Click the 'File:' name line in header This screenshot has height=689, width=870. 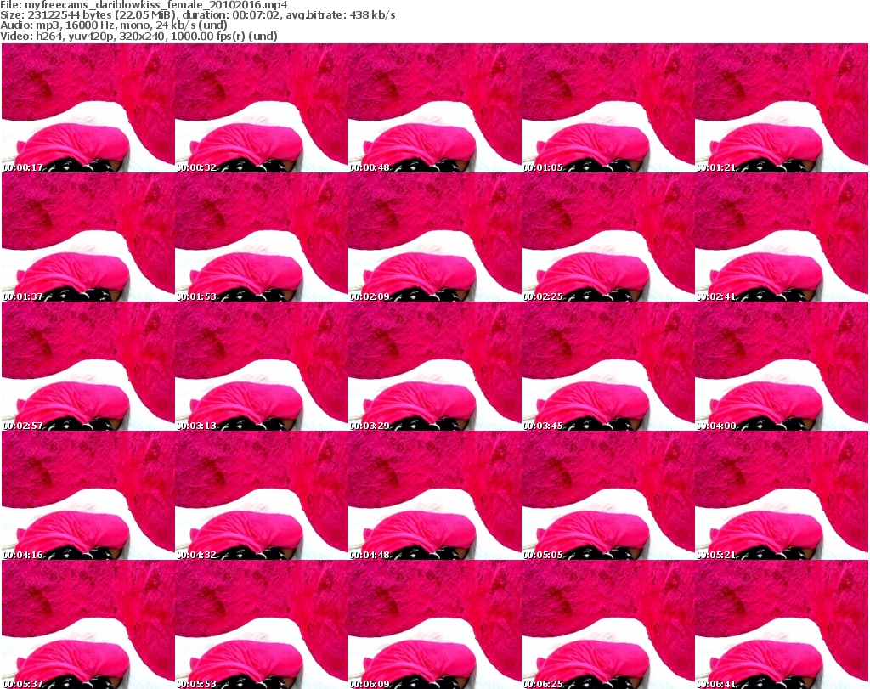tap(144, 5)
